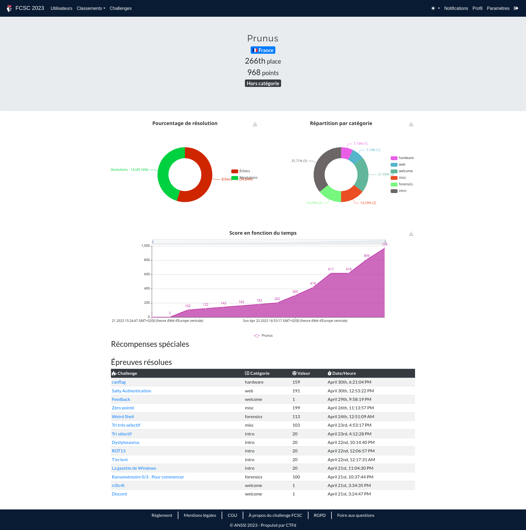Toggle welcome category in legend
This screenshot has height=530, width=526.
click(x=401, y=171)
